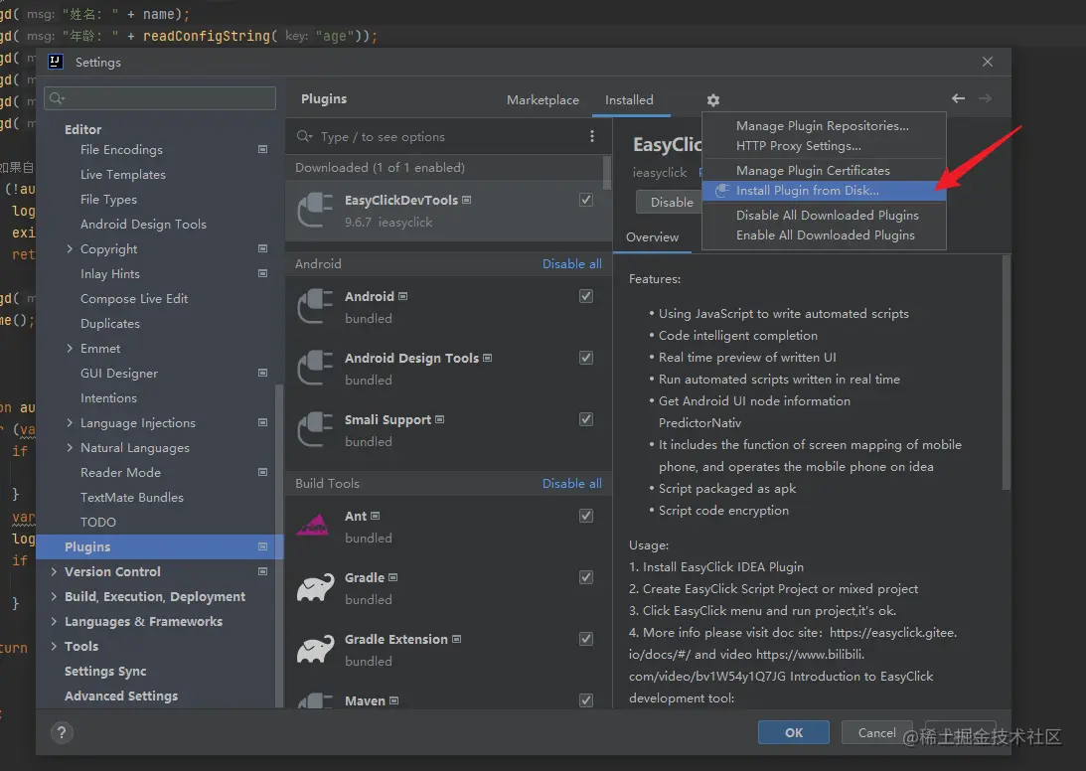The height and width of the screenshot is (771, 1086).
Task: Switch to the Marketplace tab
Action: (543, 100)
